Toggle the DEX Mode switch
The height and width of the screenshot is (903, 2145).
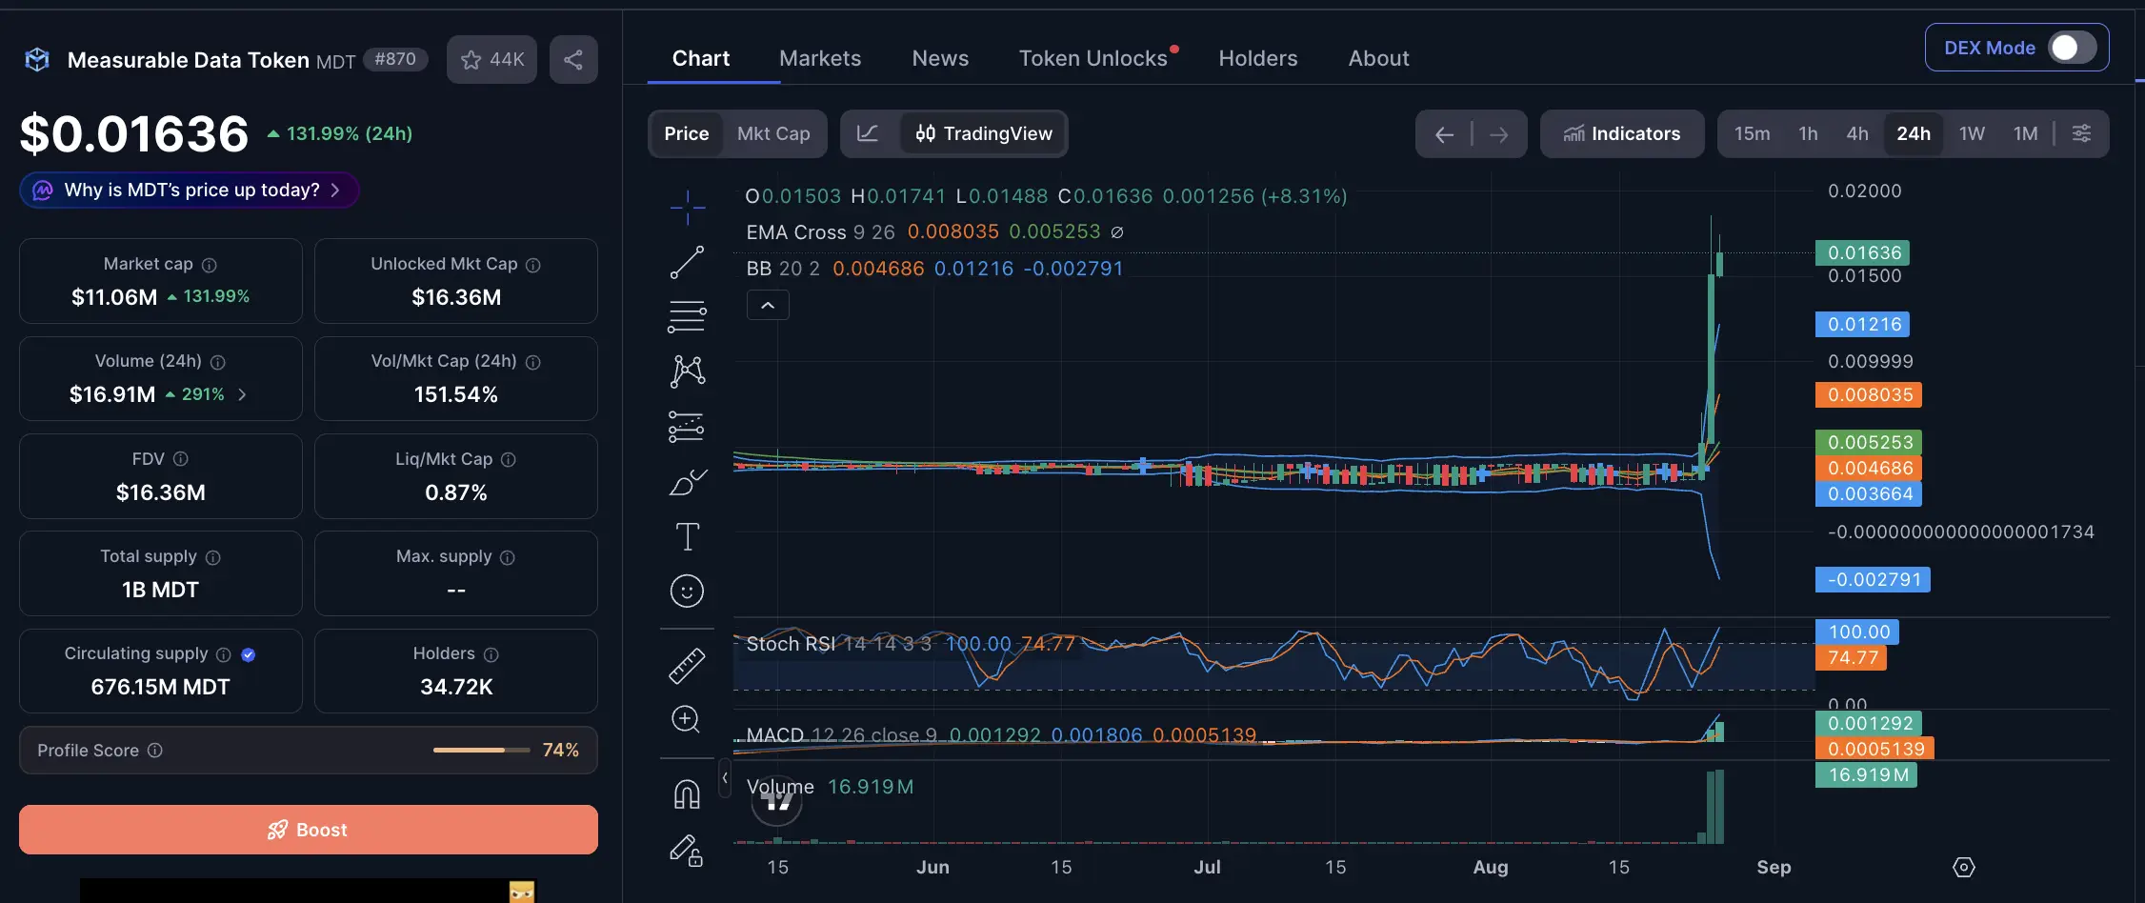[x=2072, y=48]
